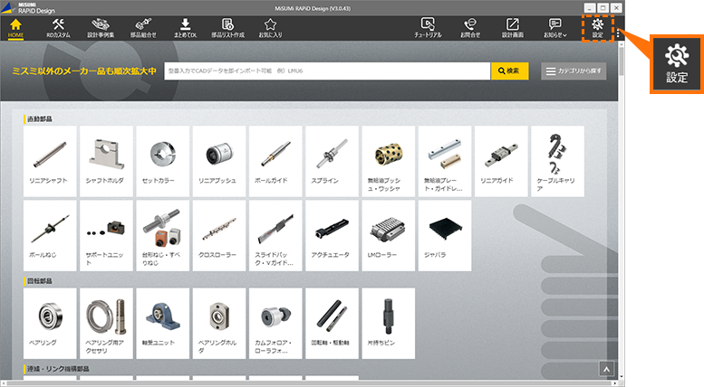Go to the HOME tab
Screen dimensions: 704x387
[15, 27]
